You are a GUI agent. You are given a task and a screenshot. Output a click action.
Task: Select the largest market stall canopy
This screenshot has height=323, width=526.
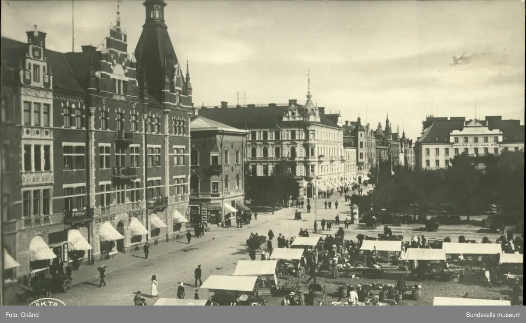[x=471, y=249]
